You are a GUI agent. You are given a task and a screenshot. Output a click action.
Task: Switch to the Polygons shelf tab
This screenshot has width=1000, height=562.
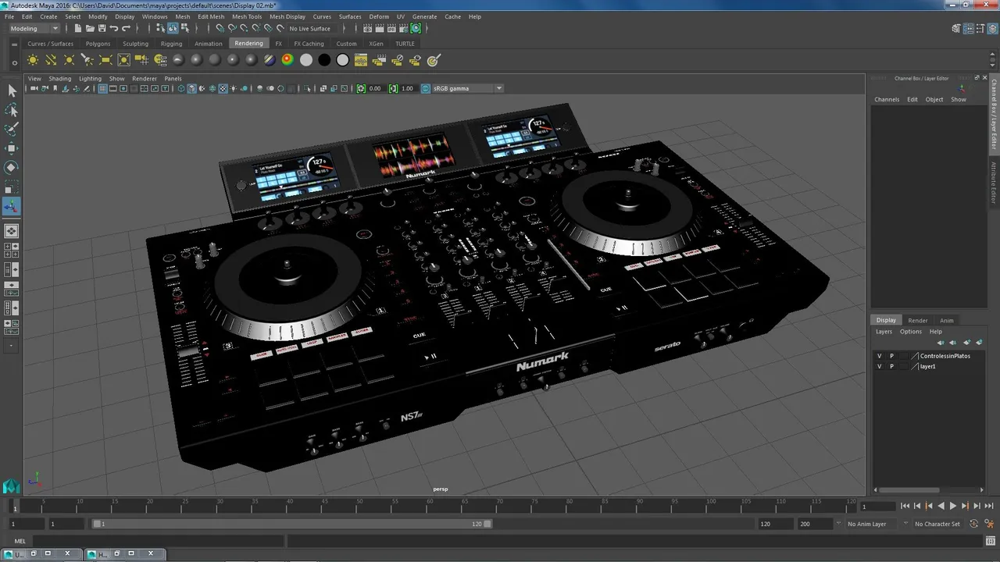[x=98, y=44]
